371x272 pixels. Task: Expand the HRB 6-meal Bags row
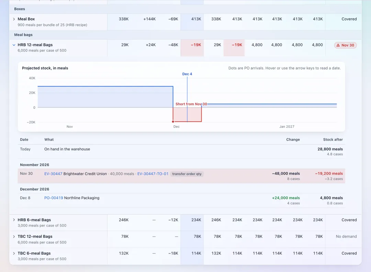pyautogui.click(x=14, y=220)
